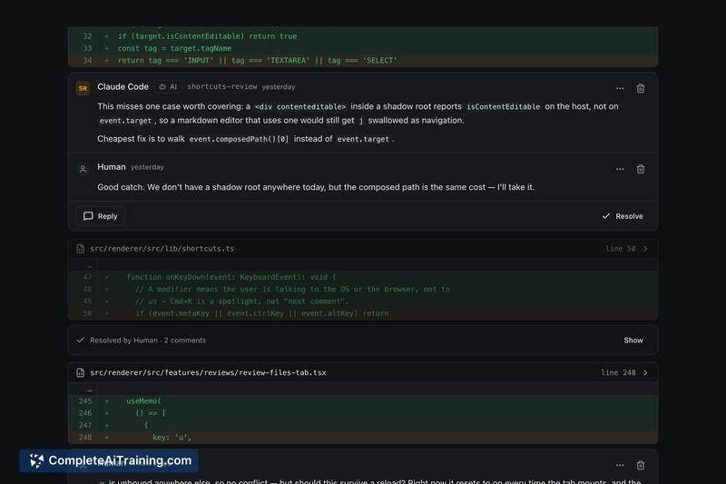Click the Claude Code author name
This screenshot has height=484, width=726.
[x=123, y=86]
